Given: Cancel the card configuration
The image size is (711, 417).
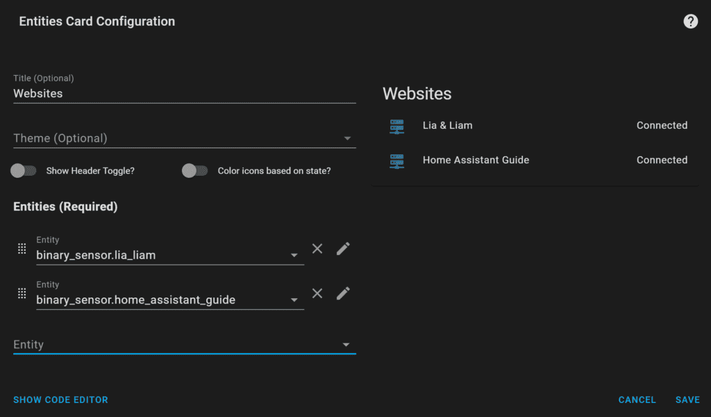Looking at the screenshot, I should (637, 400).
